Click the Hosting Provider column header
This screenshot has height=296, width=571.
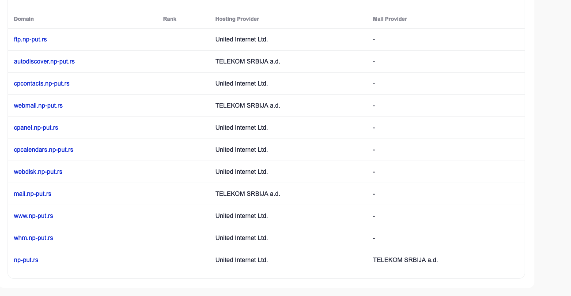click(237, 19)
